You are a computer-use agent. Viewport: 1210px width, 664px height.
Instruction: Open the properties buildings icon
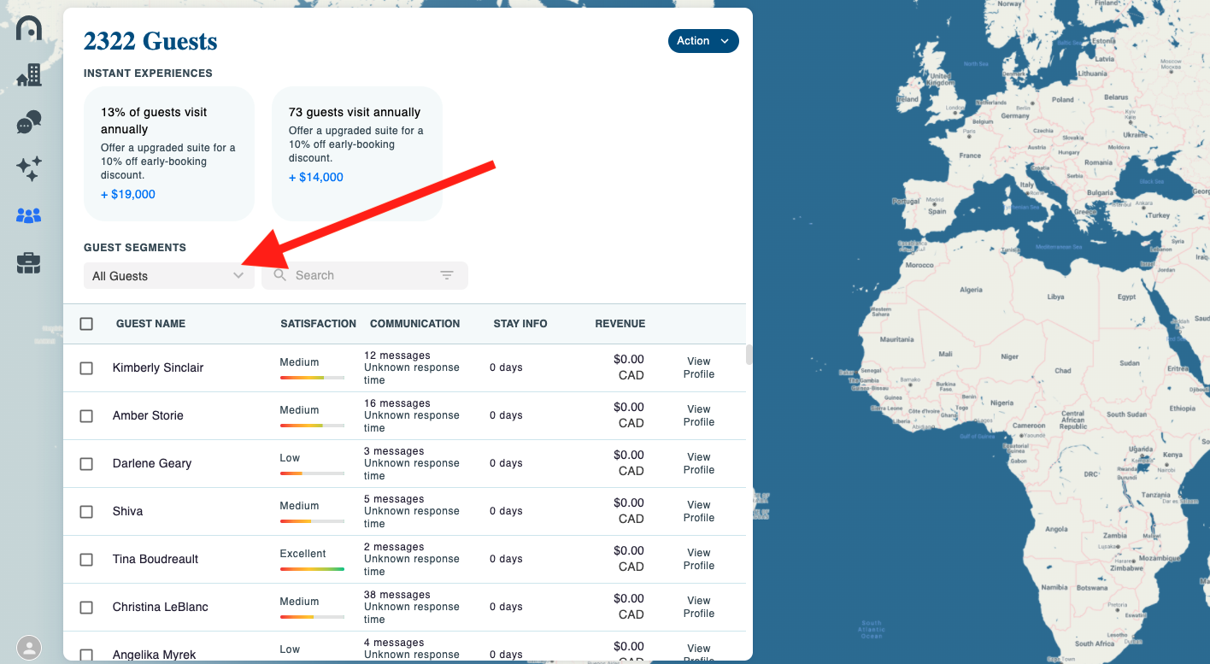pyautogui.click(x=29, y=76)
